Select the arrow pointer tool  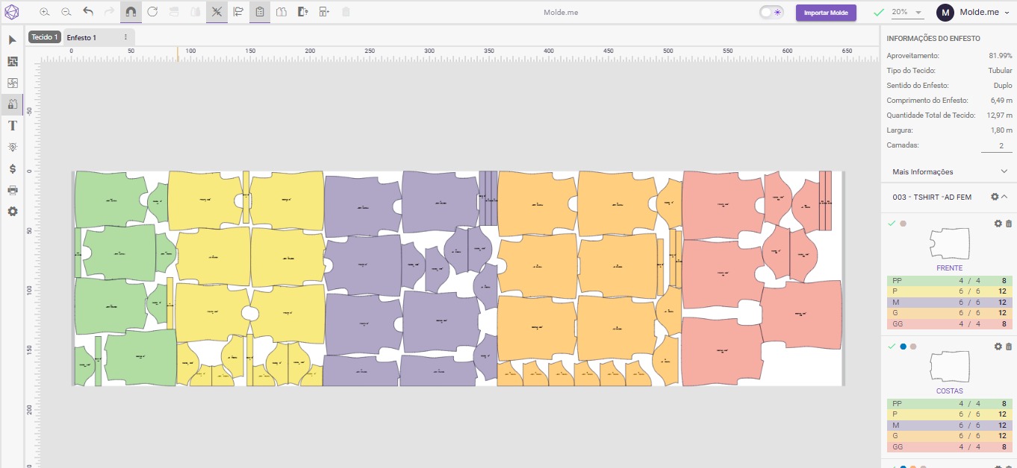pos(12,39)
